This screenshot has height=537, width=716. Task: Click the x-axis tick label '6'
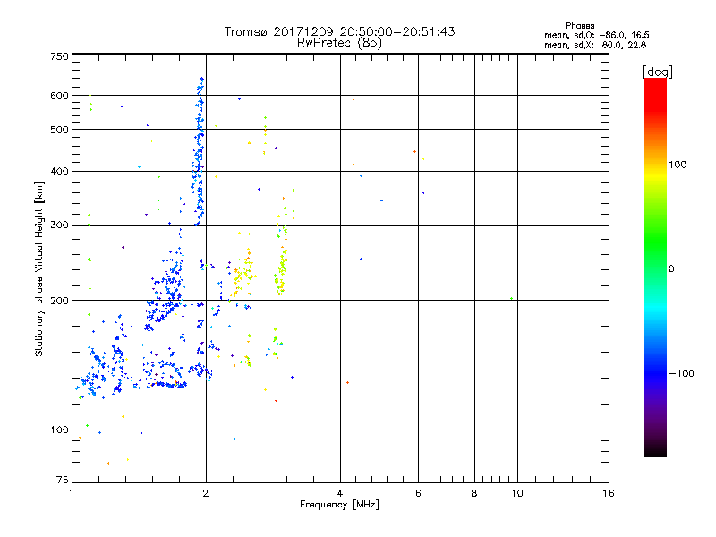click(418, 493)
